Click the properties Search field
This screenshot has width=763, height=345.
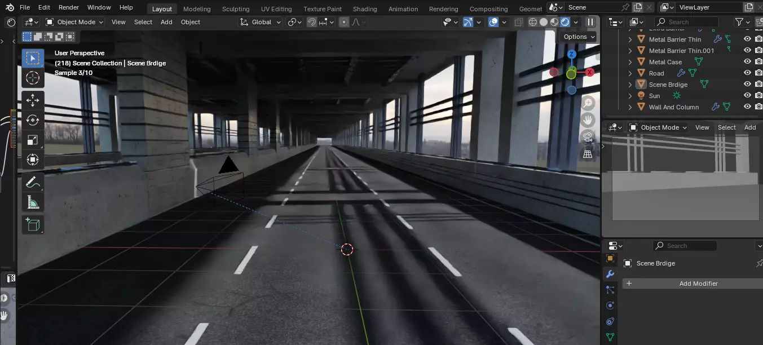(x=685, y=246)
